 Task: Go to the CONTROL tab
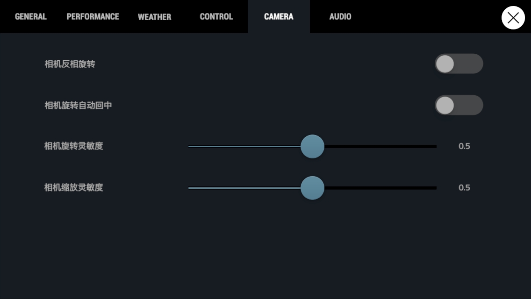pos(216,17)
